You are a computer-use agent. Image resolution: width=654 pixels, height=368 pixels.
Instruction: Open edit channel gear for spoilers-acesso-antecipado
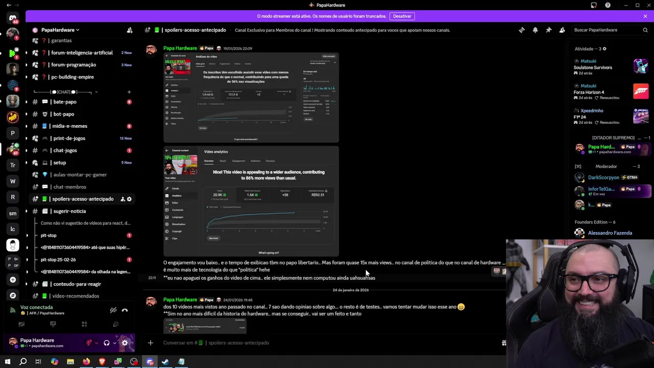[129, 199]
